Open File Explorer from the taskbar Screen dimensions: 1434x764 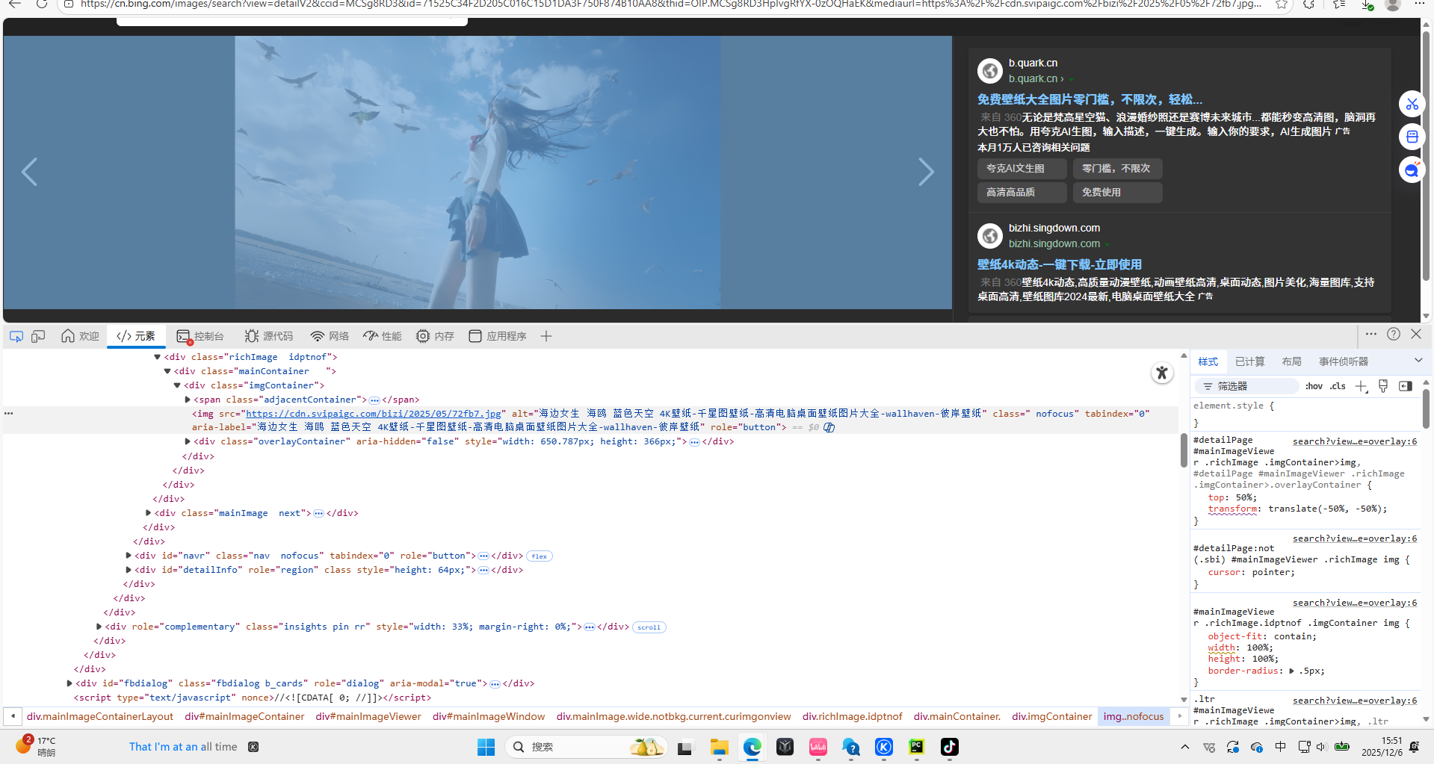tap(719, 747)
